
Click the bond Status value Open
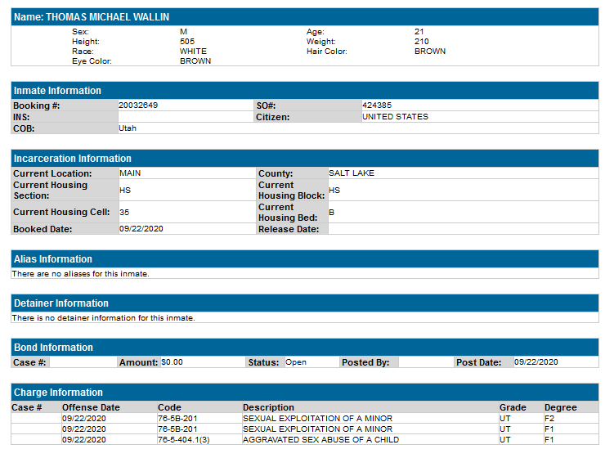[x=296, y=362]
